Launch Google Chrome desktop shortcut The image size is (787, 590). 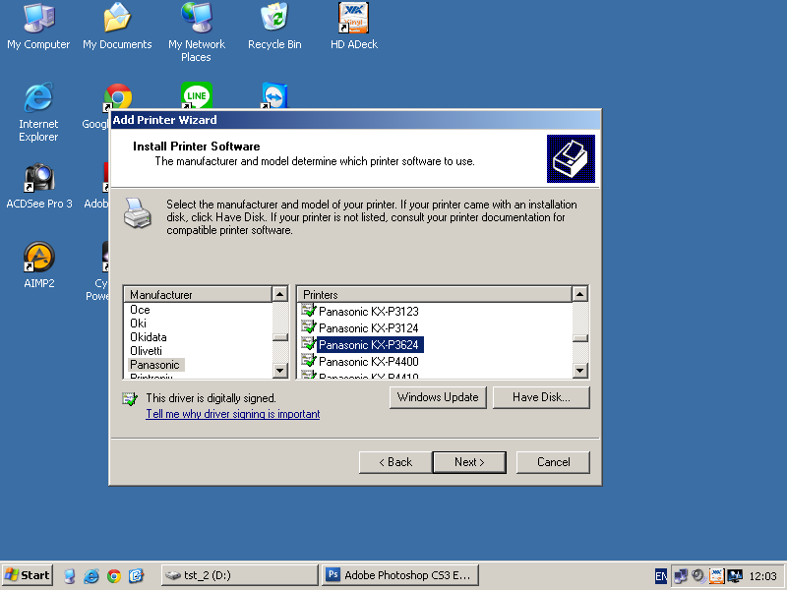(x=118, y=96)
